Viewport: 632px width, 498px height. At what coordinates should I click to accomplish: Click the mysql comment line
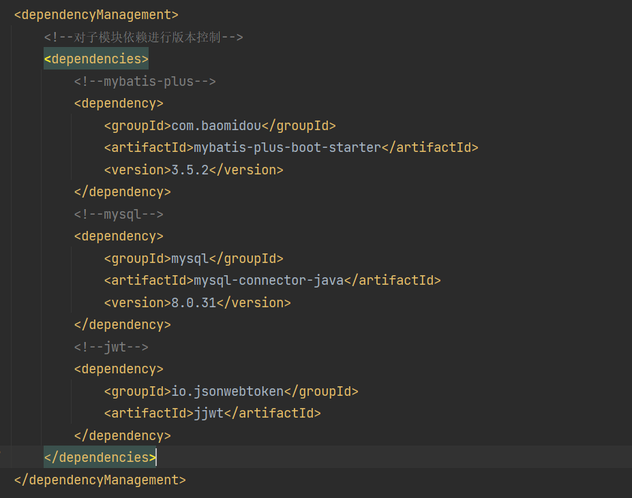pos(119,214)
